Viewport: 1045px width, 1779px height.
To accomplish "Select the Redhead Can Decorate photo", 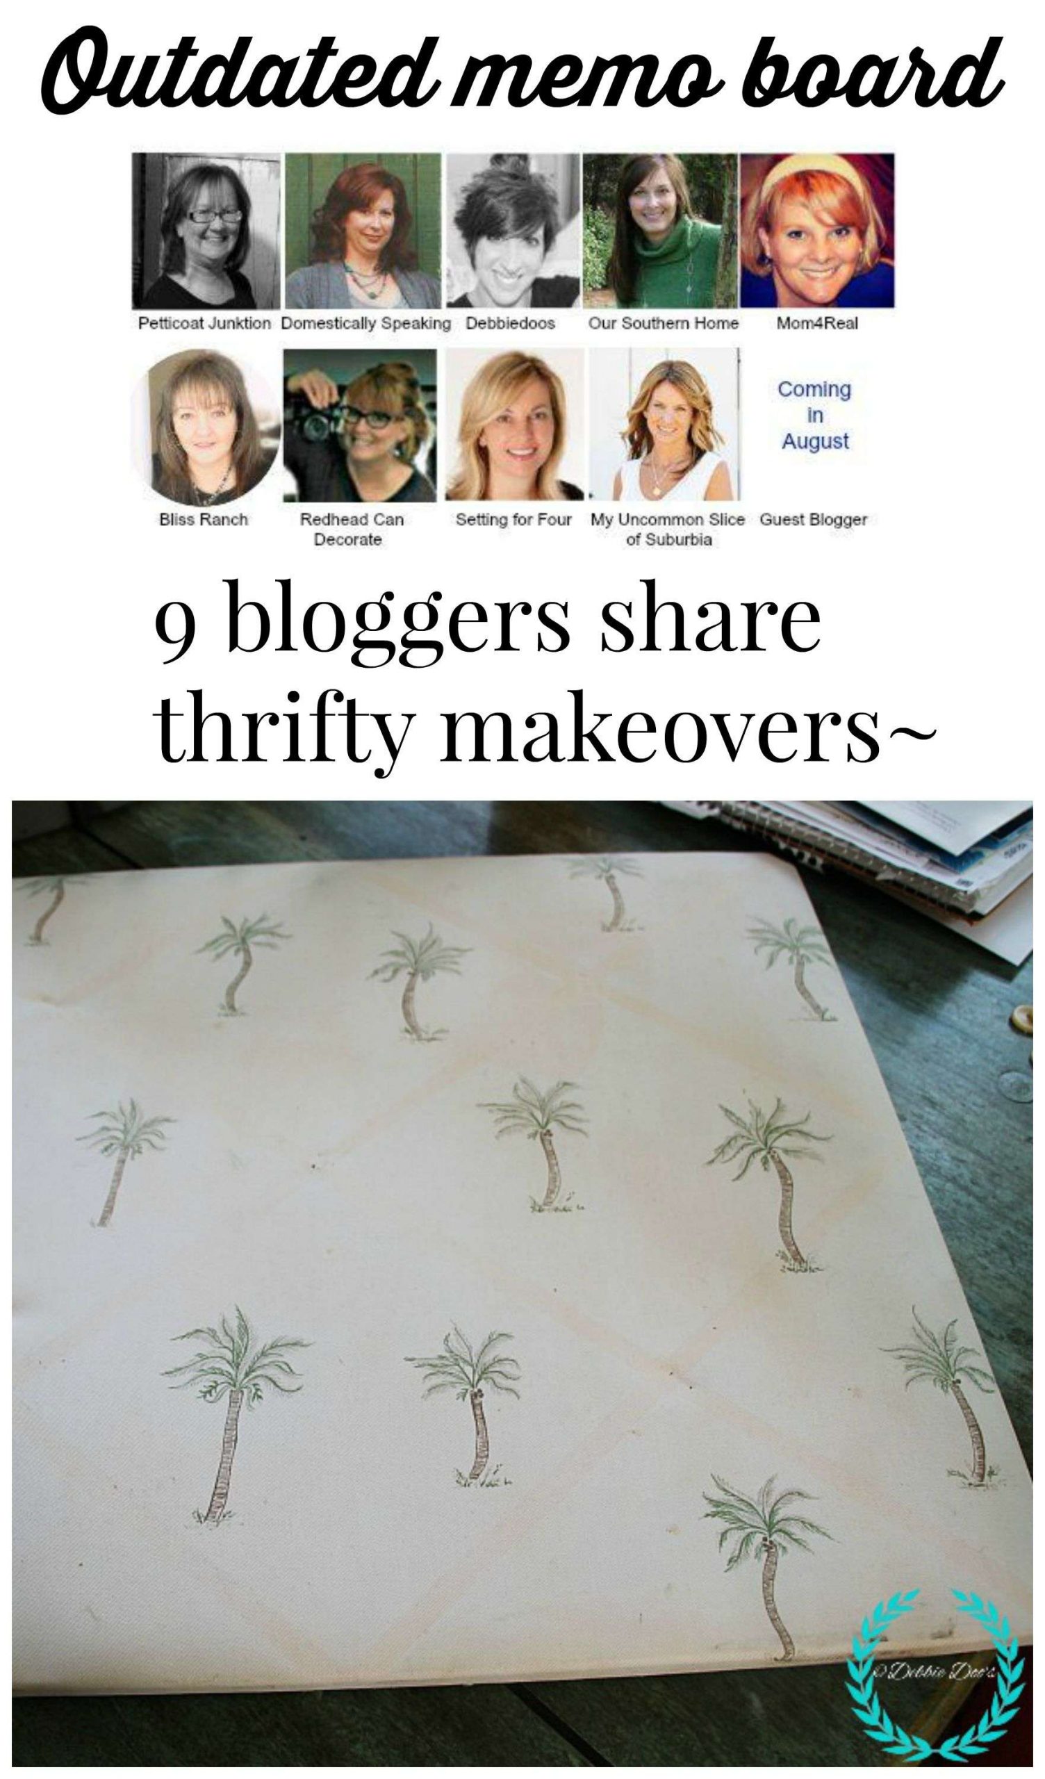I will [x=360, y=425].
